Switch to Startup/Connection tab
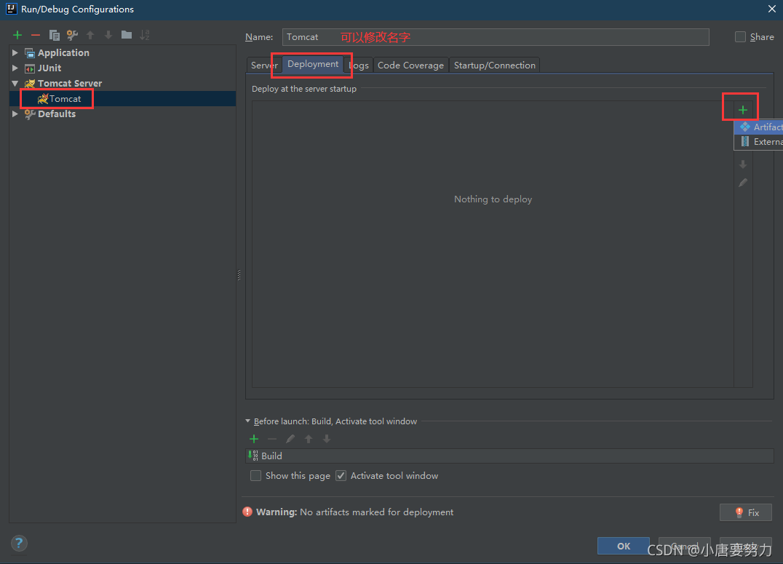 pyautogui.click(x=494, y=65)
